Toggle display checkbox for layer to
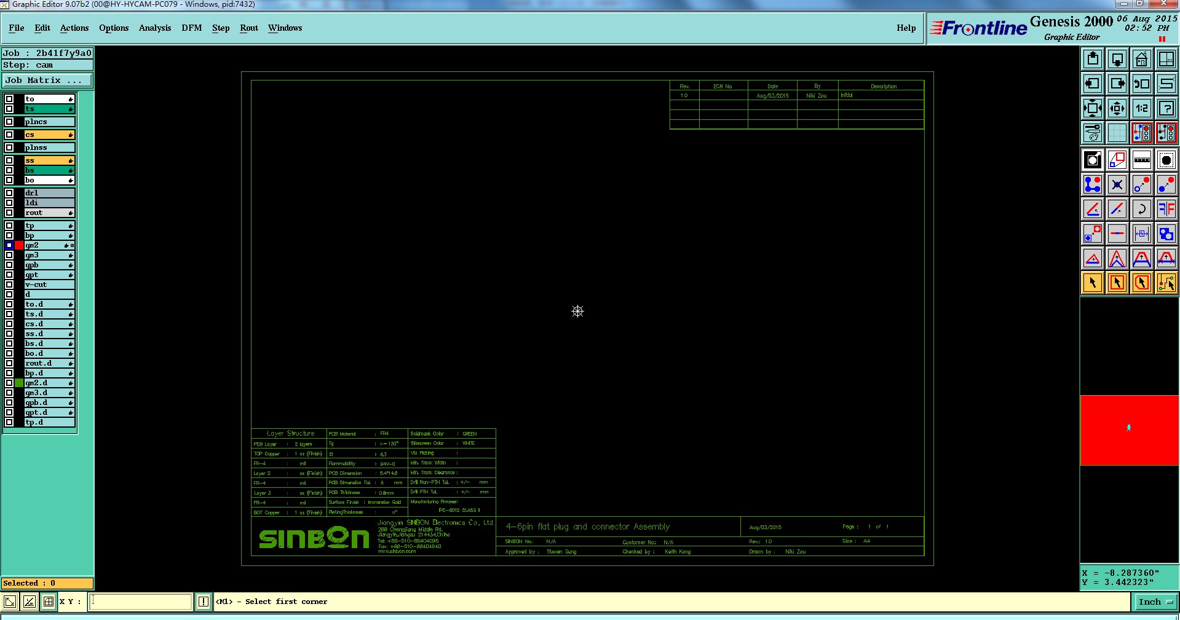Image resolution: width=1180 pixels, height=620 pixels. click(9, 99)
